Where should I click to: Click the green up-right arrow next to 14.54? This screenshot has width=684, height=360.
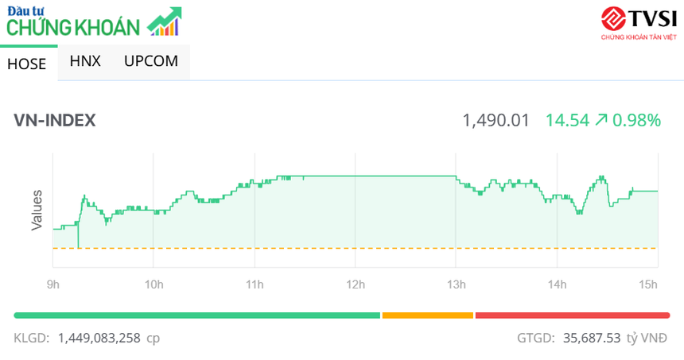[x=601, y=120]
